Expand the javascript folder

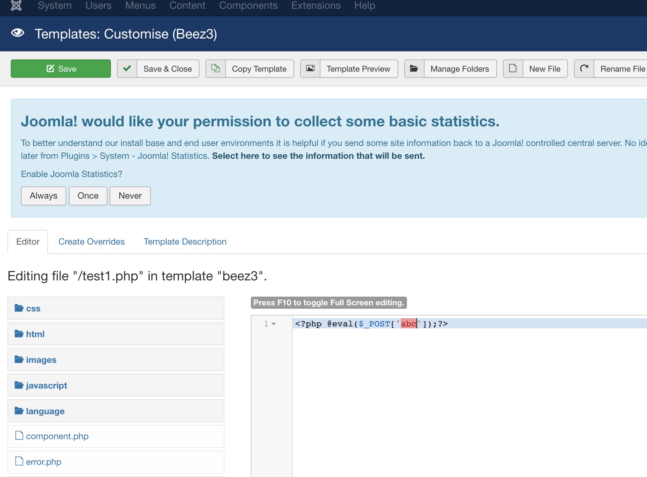pyautogui.click(x=116, y=385)
